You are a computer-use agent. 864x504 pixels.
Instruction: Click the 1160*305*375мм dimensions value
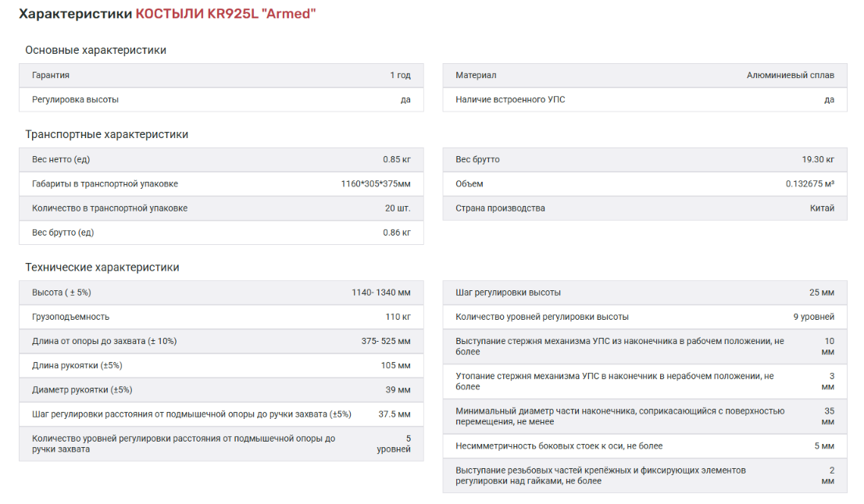click(x=375, y=184)
